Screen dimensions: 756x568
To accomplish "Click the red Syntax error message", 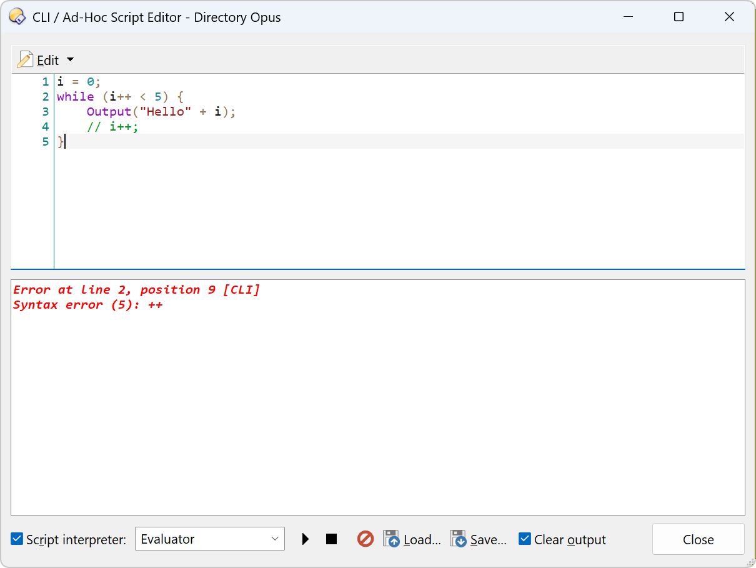I will [x=87, y=305].
